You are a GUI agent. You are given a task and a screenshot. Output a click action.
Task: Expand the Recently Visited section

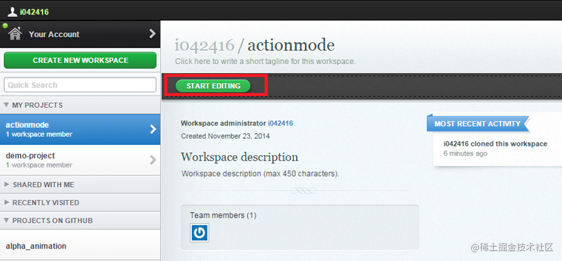[80, 202]
